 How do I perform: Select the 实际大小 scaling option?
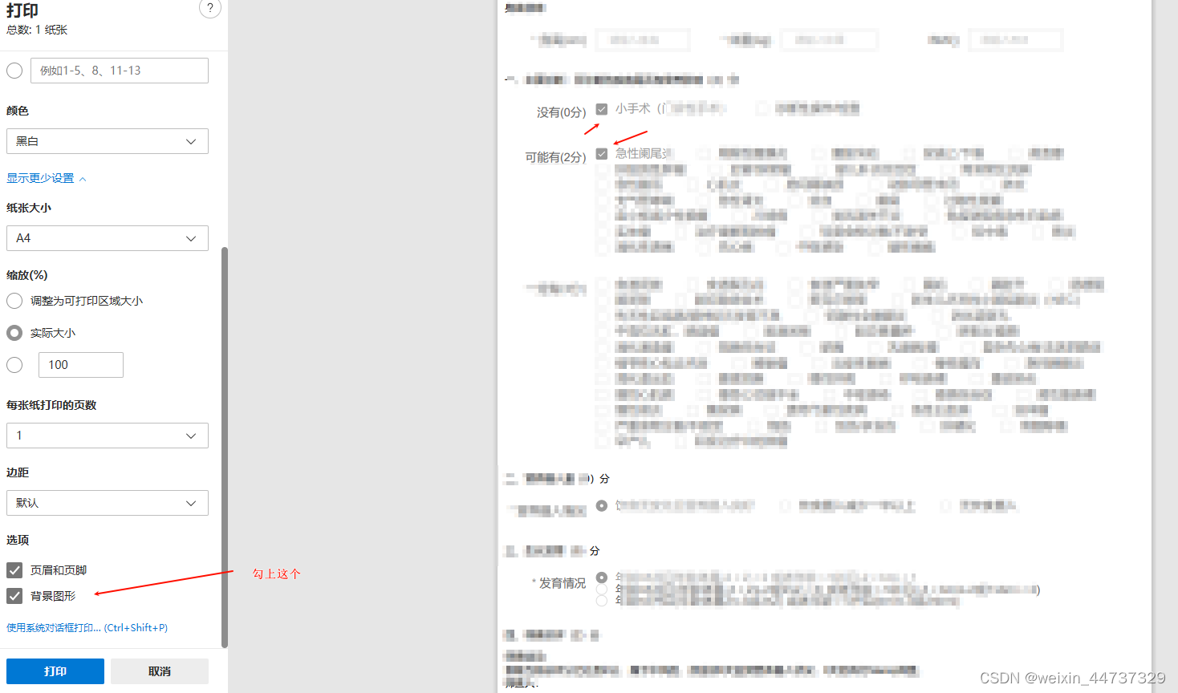pyautogui.click(x=14, y=333)
